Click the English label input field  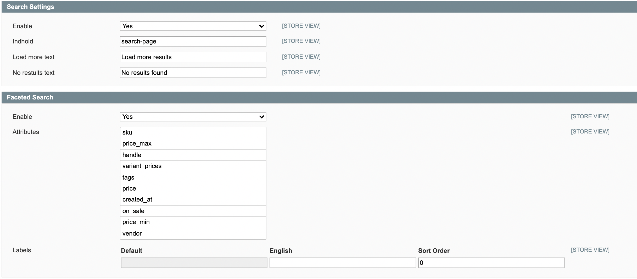(342, 263)
